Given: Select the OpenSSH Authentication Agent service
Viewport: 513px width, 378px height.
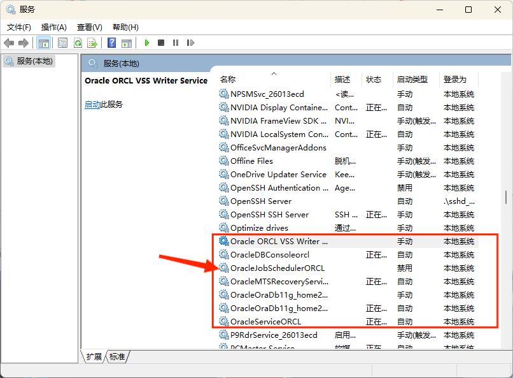Looking at the screenshot, I should tap(348, 188).
